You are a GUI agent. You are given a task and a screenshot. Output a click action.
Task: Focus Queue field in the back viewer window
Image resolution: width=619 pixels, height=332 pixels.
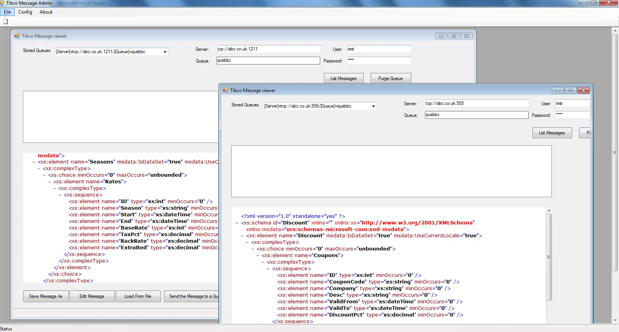268,61
